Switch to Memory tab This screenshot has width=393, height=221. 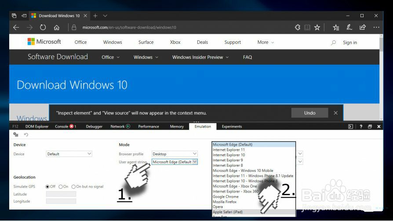click(177, 126)
